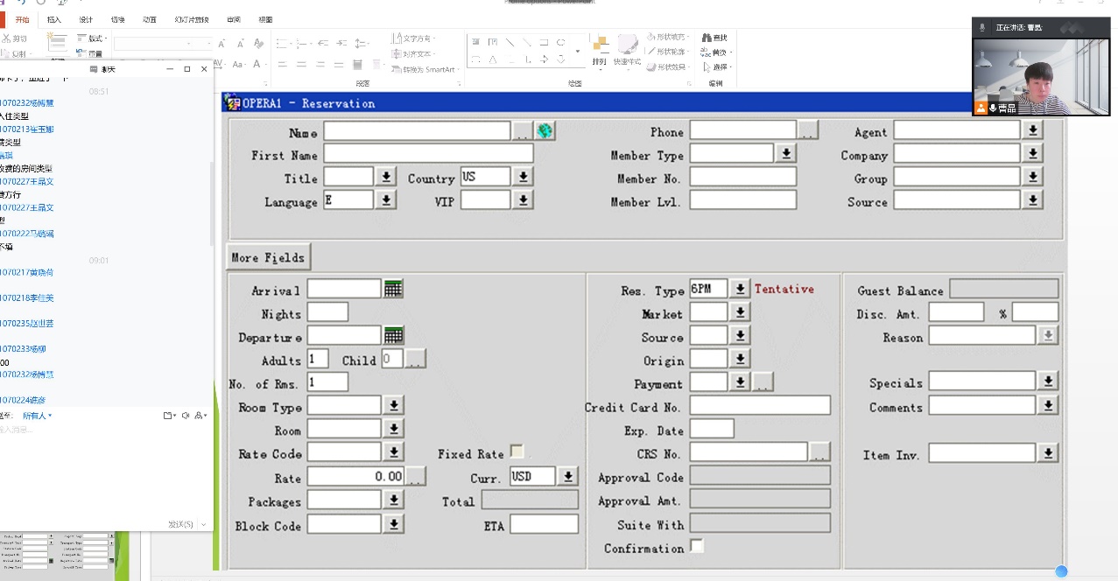
Task: Click the ellipsis button next to Phone field
Action: coord(807,131)
